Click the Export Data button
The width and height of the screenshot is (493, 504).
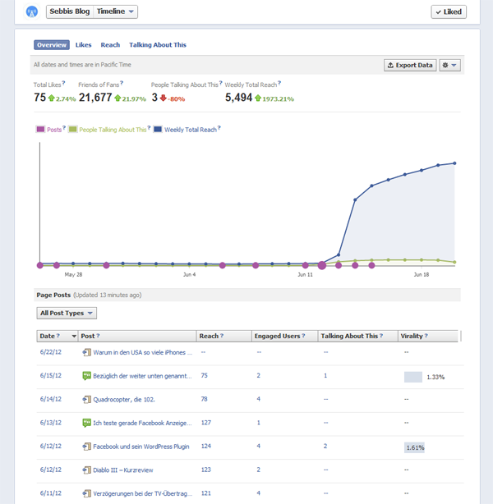tap(410, 65)
